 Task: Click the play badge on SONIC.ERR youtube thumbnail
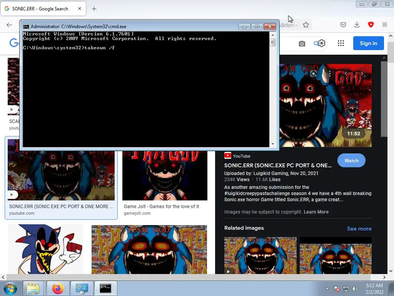[12, 195]
